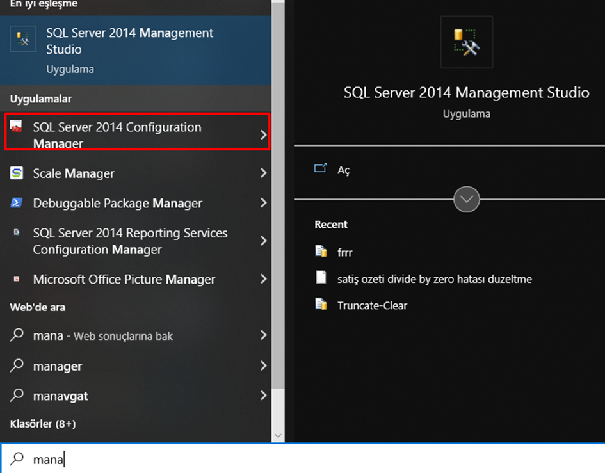Open recent file frrr
The height and width of the screenshot is (473, 605).
(344, 252)
